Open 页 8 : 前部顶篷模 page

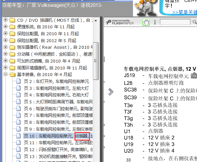pos(58,122)
